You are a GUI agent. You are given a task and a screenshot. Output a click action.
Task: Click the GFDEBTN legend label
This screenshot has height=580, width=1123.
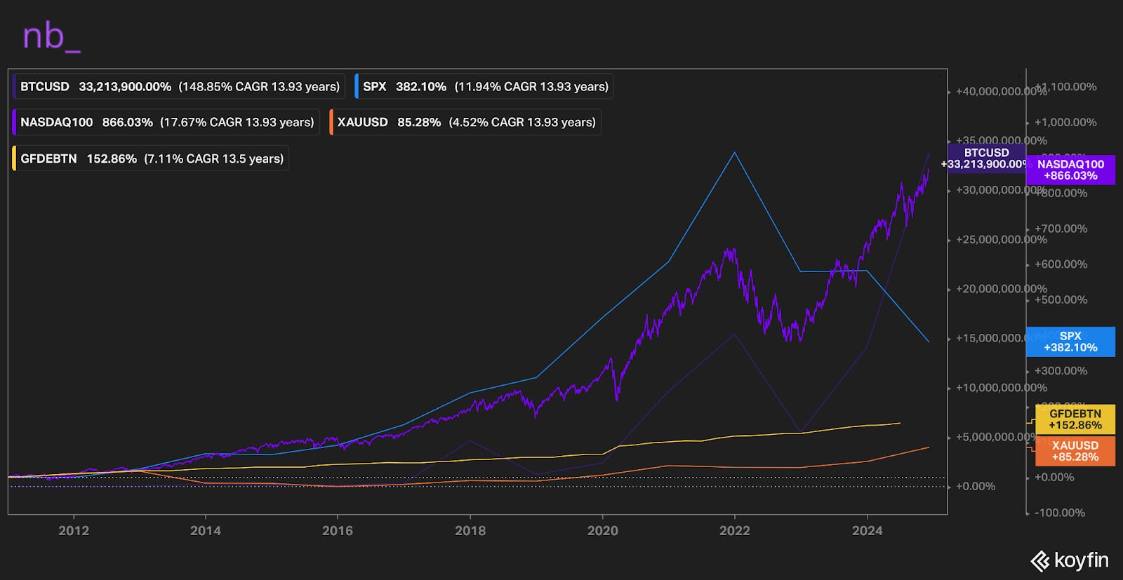tap(48, 159)
